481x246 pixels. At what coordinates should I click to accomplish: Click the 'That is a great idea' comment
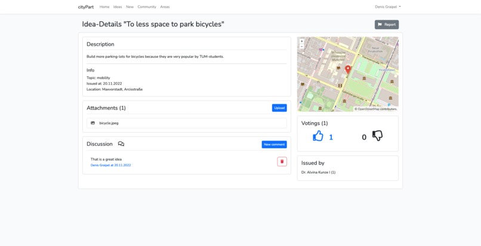(106, 159)
